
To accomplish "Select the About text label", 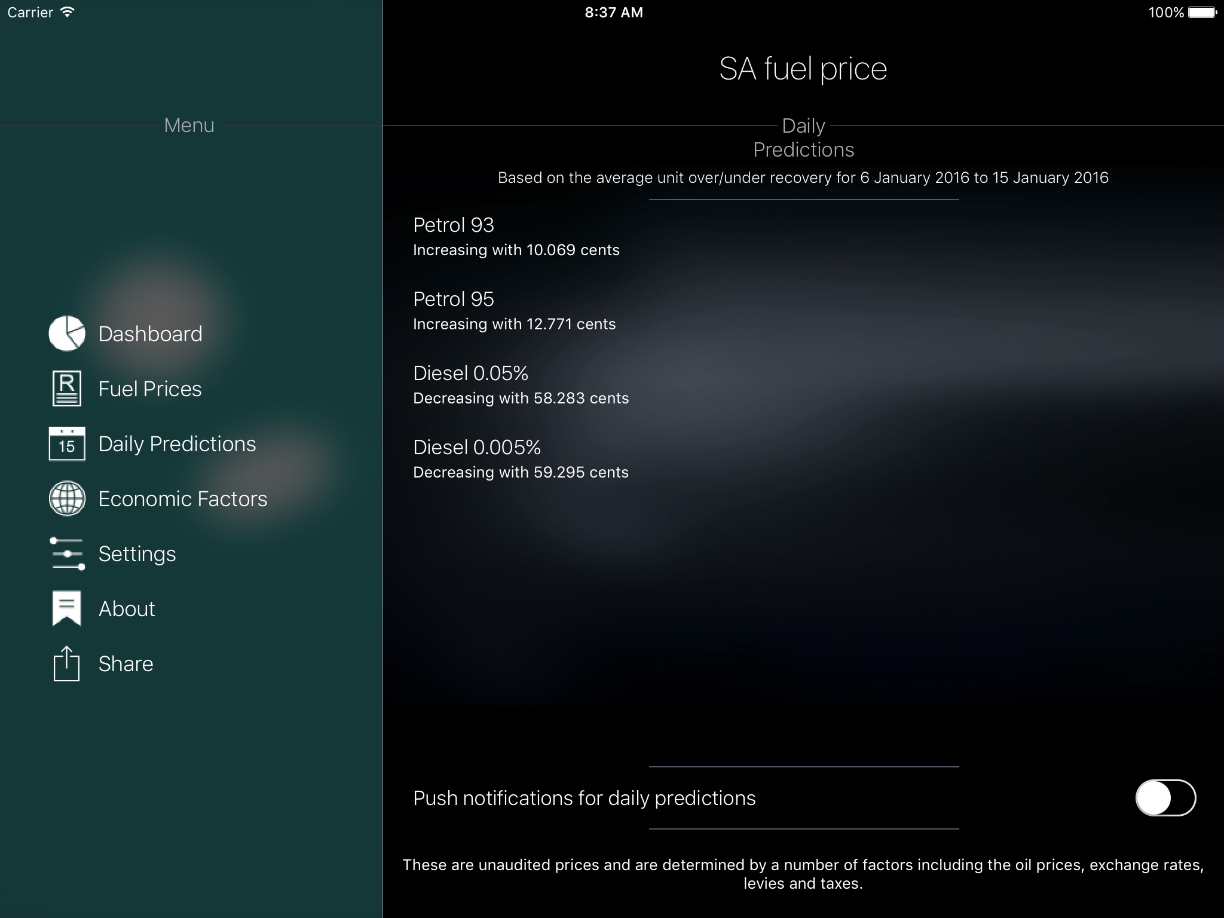I will click(x=127, y=609).
